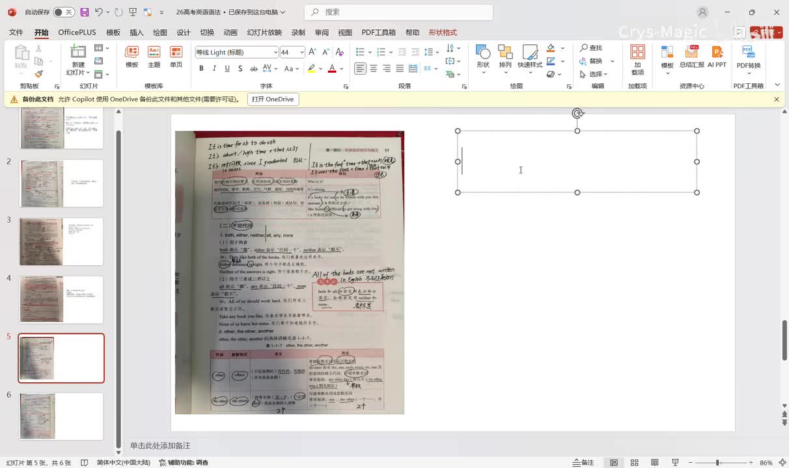Open the slide section dropdown icon
Image resolution: width=789 pixels, height=468 pixels.
tap(101, 74)
